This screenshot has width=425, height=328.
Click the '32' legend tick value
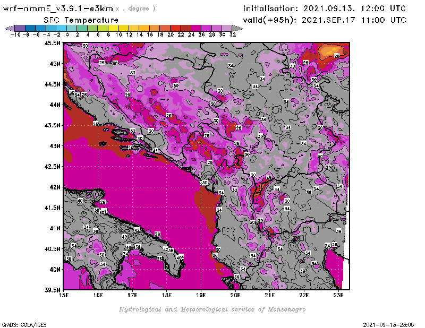tap(233, 34)
